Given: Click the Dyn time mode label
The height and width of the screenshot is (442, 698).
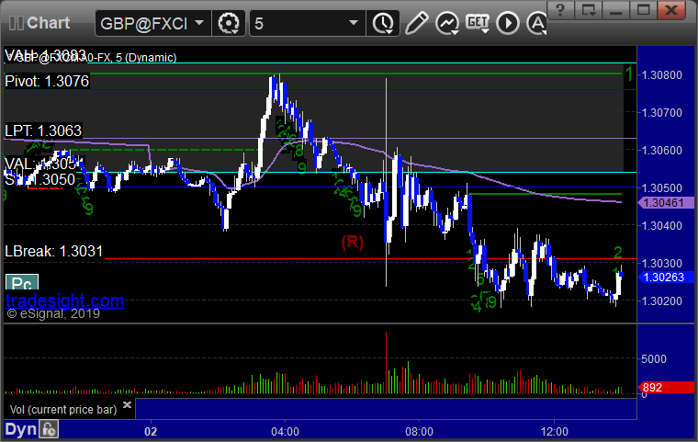Looking at the screenshot, I should point(20,429).
